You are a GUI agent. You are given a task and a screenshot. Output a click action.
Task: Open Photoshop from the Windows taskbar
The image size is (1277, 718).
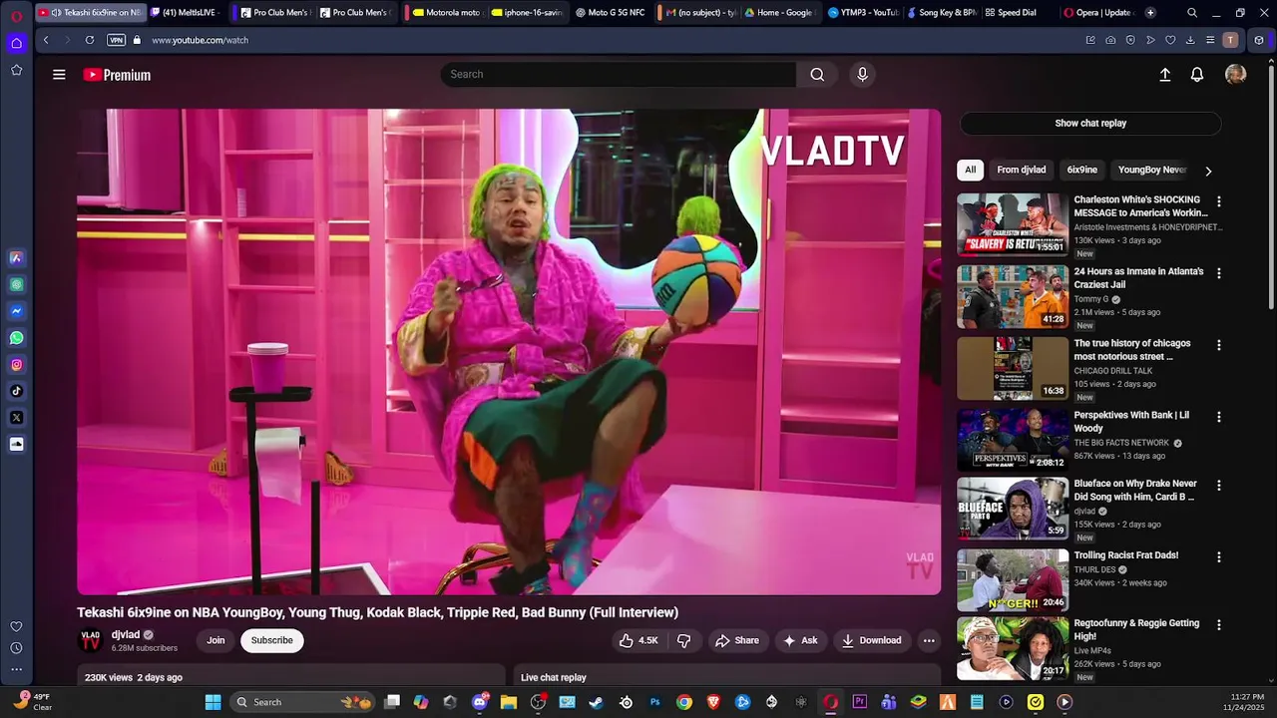(x=654, y=702)
